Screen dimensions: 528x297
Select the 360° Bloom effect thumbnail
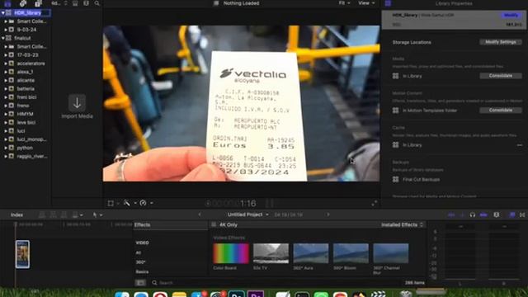[x=351, y=253]
